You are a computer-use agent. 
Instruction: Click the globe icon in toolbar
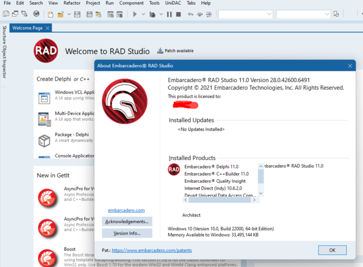point(36,14)
